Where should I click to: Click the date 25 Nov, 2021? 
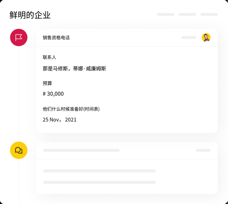coord(59,120)
